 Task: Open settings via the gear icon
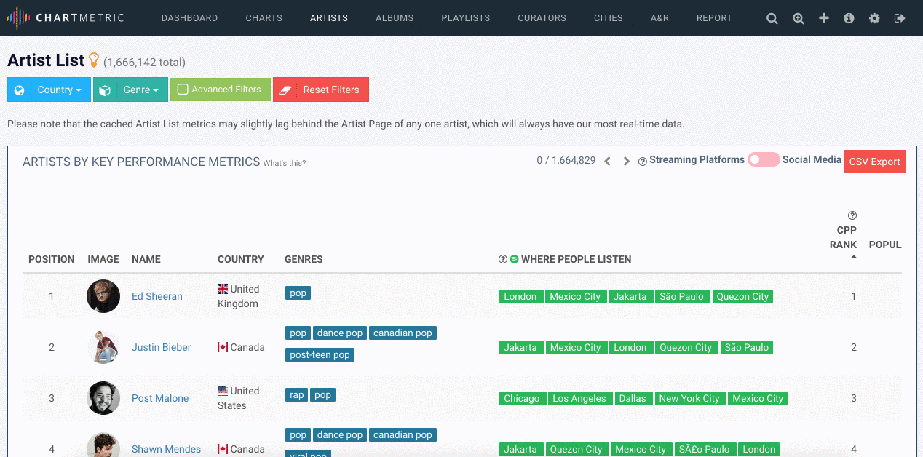(x=874, y=18)
